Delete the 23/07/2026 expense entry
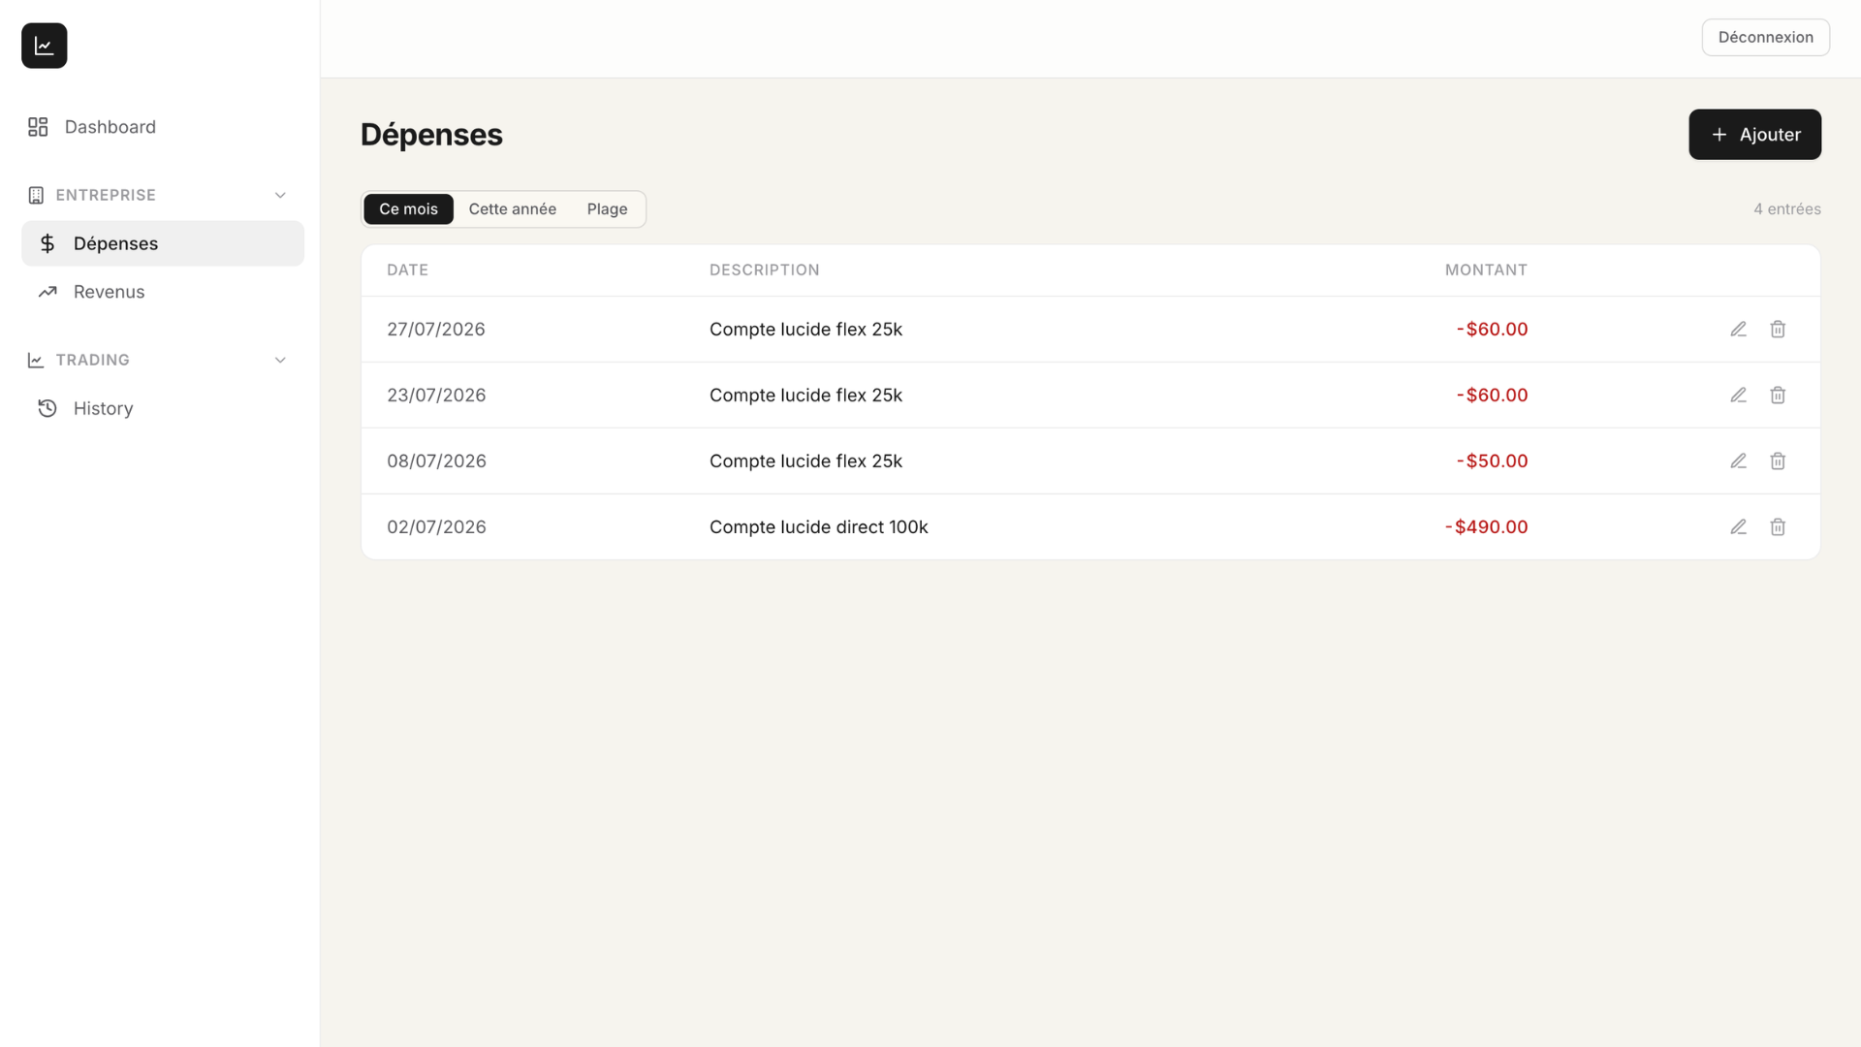The height and width of the screenshot is (1047, 1861). (1778, 396)
